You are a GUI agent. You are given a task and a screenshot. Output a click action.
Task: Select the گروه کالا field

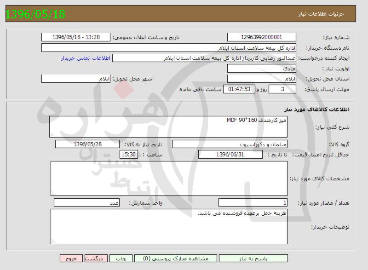coord(230,144)
